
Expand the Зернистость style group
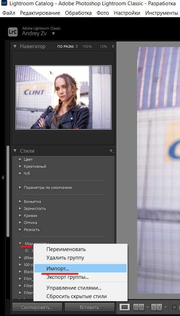(20, 209)
